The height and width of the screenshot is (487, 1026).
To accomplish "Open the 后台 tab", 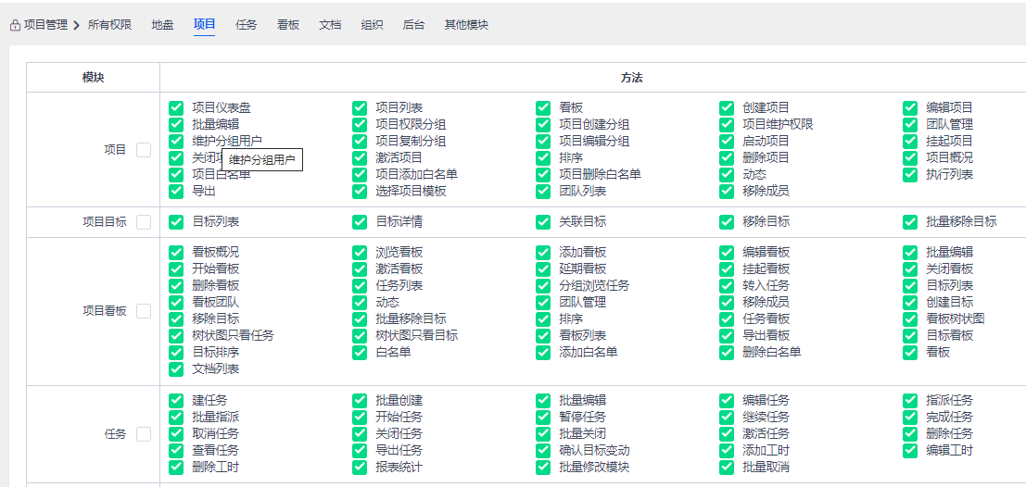I will pyautogui.click(x=414, y=25).
